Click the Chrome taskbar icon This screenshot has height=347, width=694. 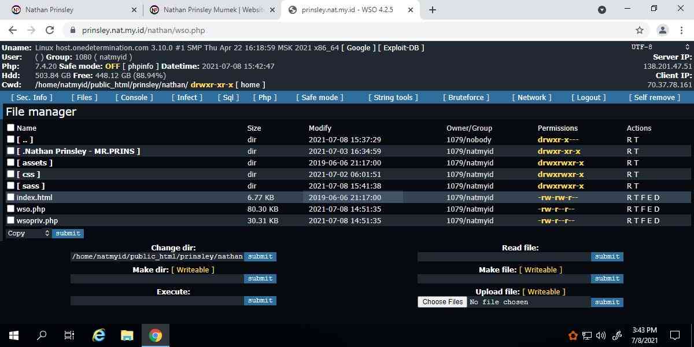pos(155,335)
